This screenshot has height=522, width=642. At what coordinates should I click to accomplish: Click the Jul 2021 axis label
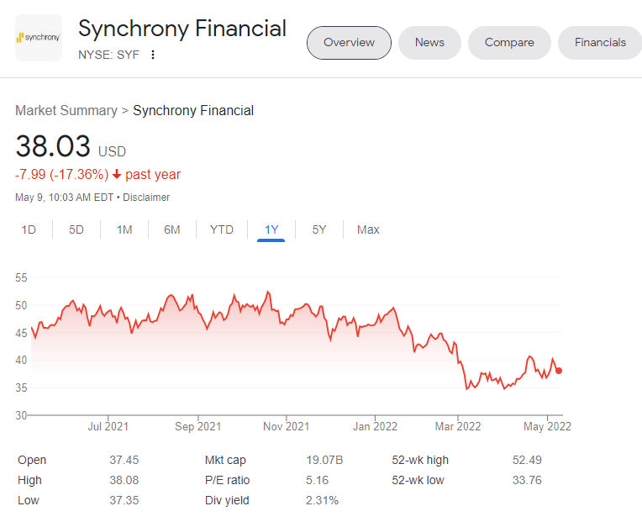108,427
